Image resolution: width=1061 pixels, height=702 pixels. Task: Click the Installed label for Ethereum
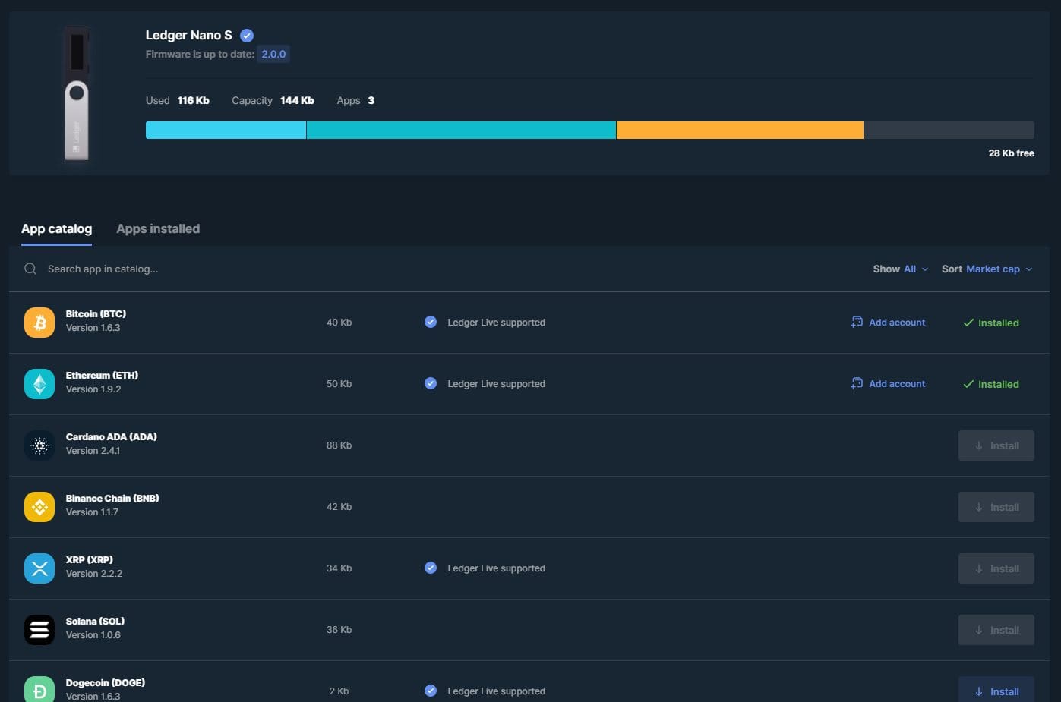click(x=998, y=384)
